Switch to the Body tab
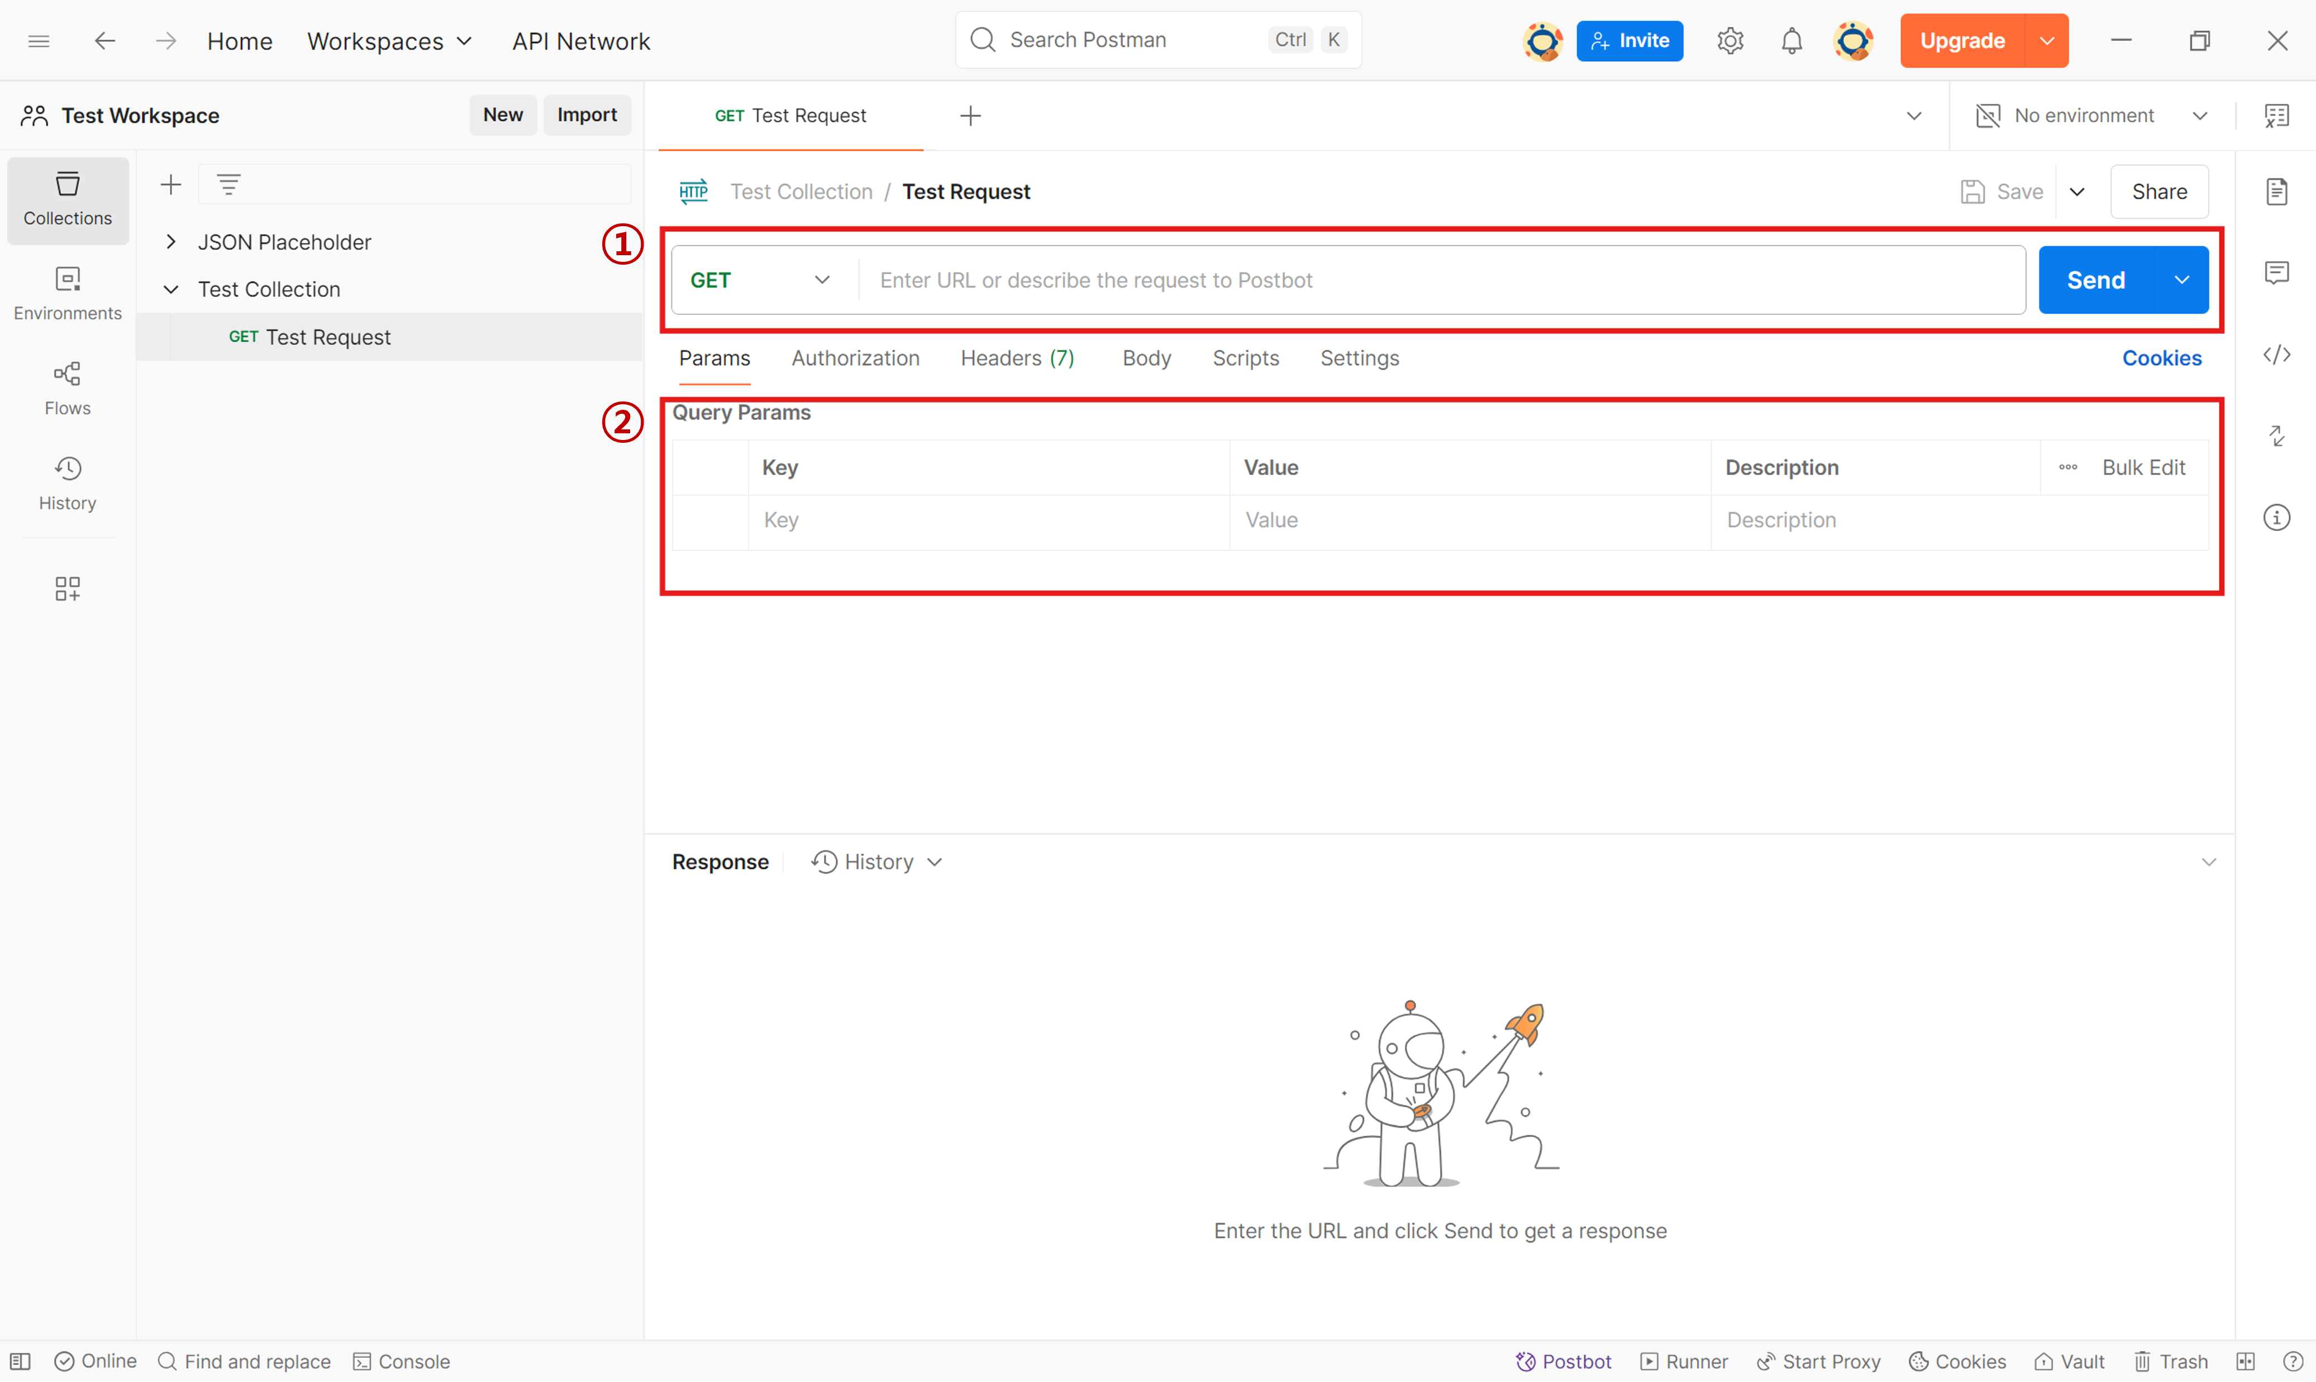 point(1146,358)
